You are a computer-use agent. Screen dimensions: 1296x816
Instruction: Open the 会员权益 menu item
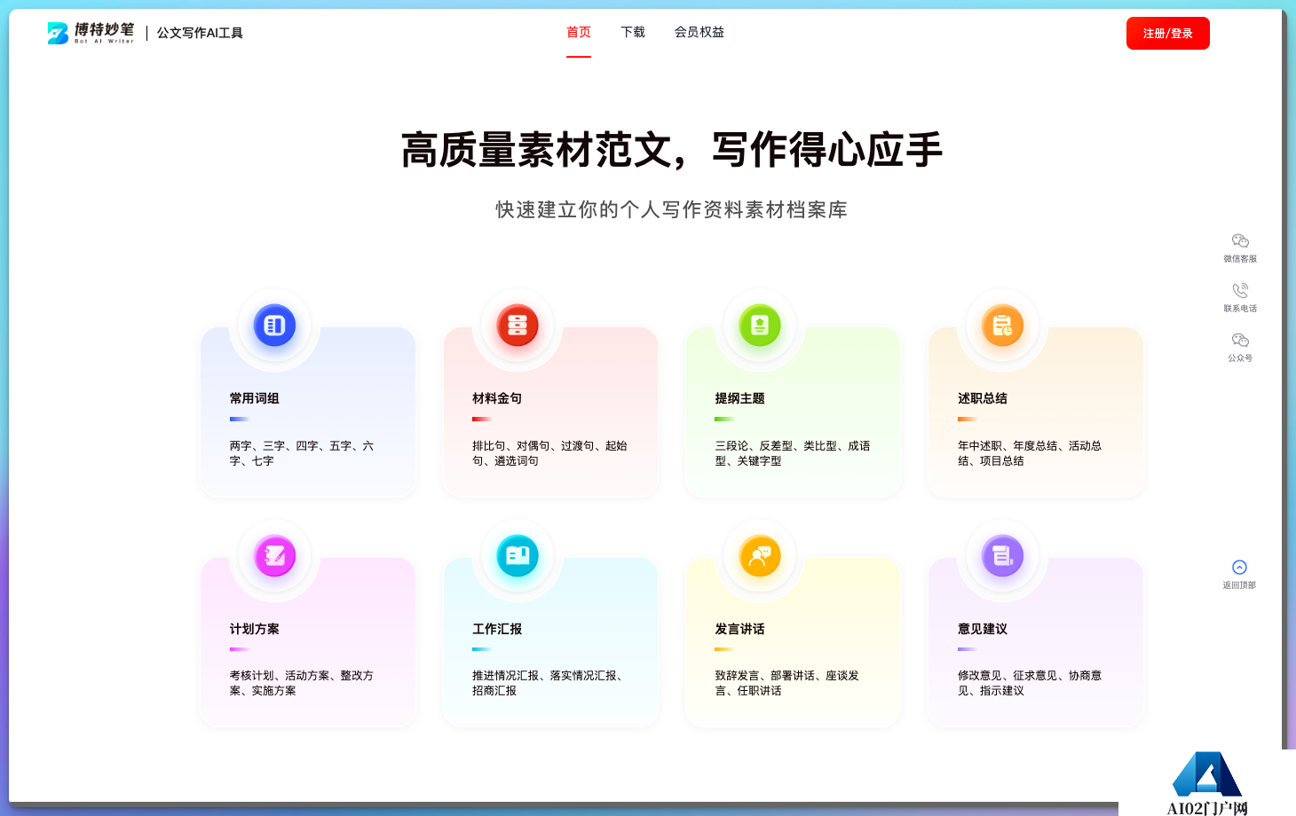[699, 32]
